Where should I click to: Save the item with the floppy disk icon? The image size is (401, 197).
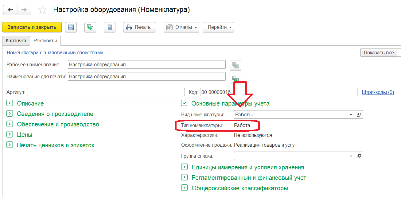[71, 27]
